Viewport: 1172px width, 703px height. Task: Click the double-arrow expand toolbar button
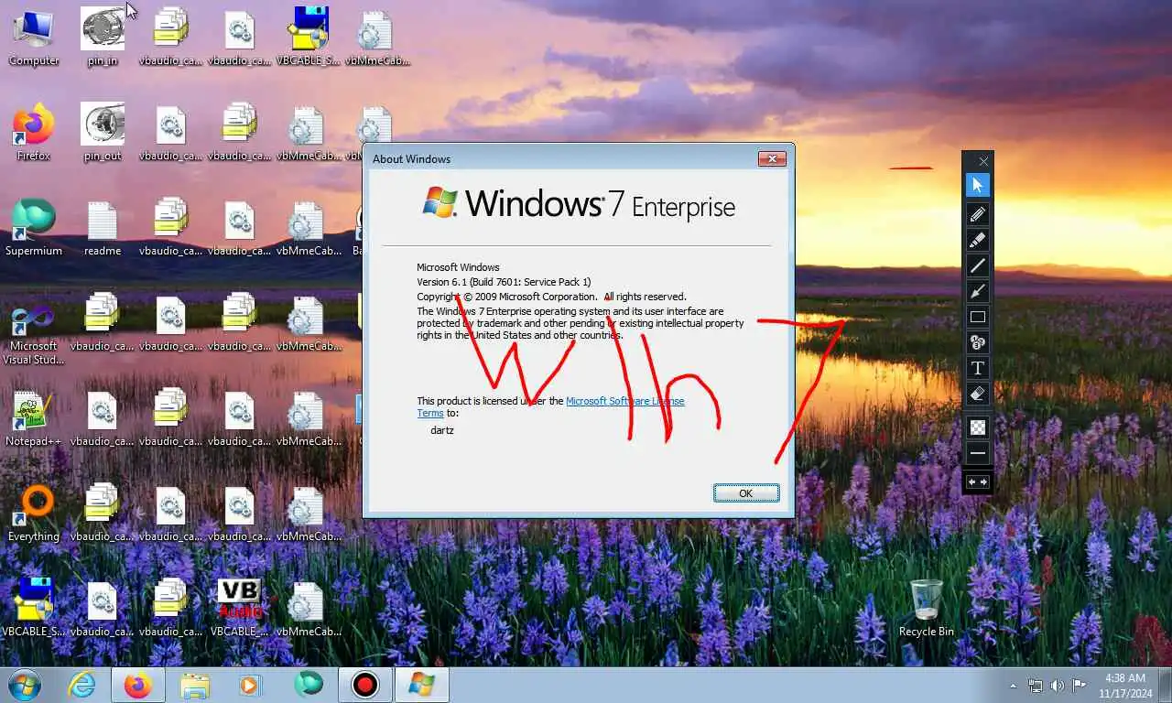(977, 481)
